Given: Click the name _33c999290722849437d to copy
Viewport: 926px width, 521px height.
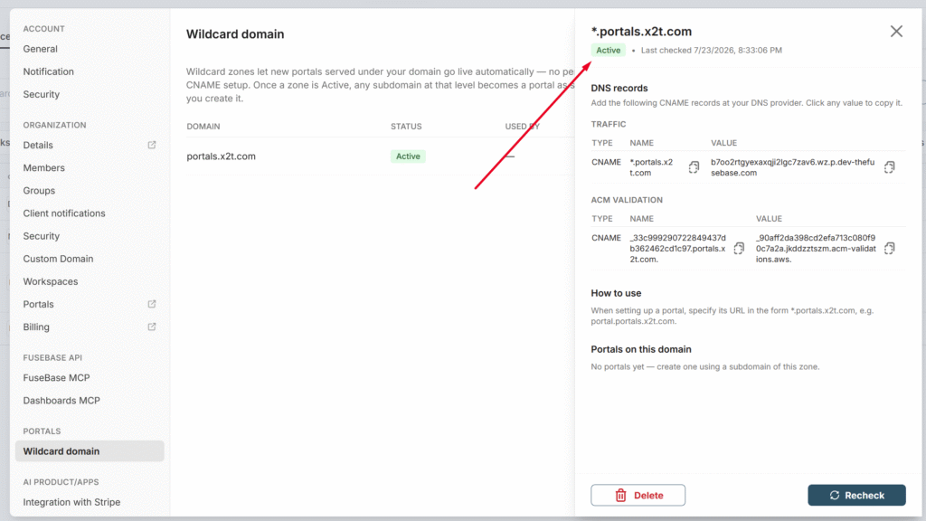Looking at the screenshot, I should pos(677,248).
